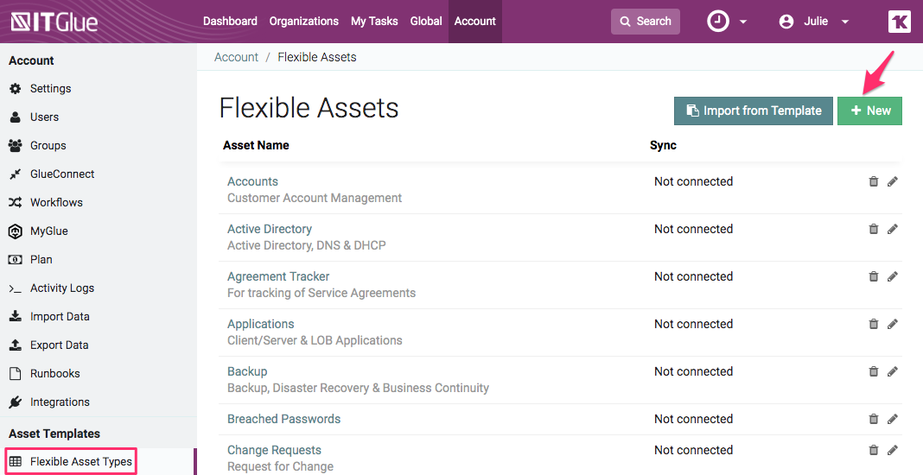Click the Kaseya K icon in header
The width and height of the screenshot is (923, 475).
coord(899,22)
